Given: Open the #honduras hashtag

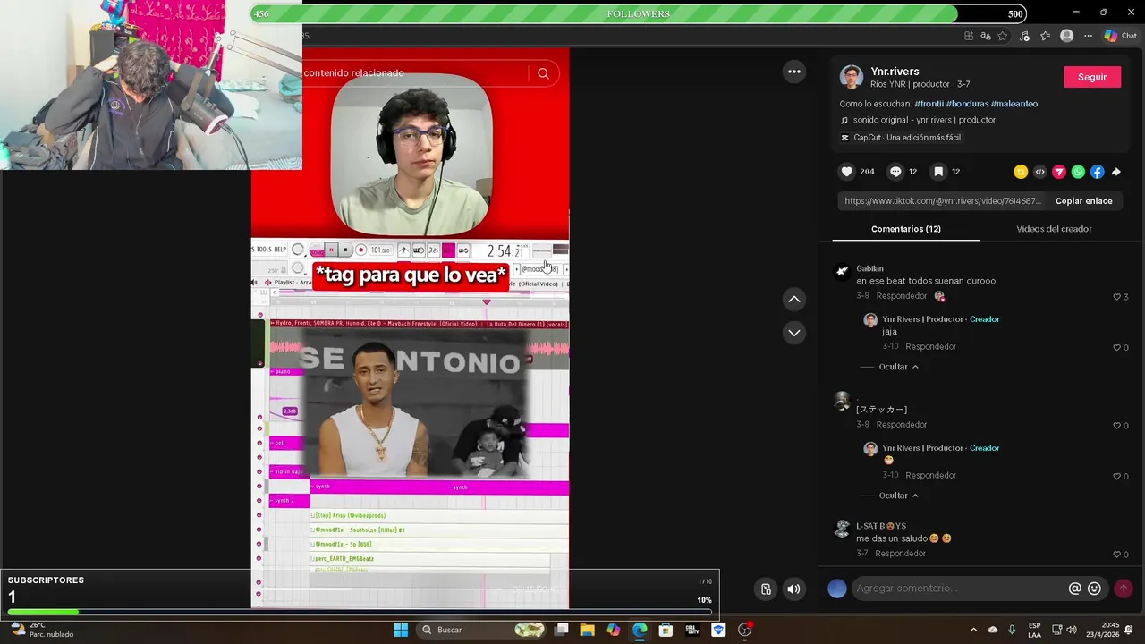Looking at the screenshot, I should (967, 104).
